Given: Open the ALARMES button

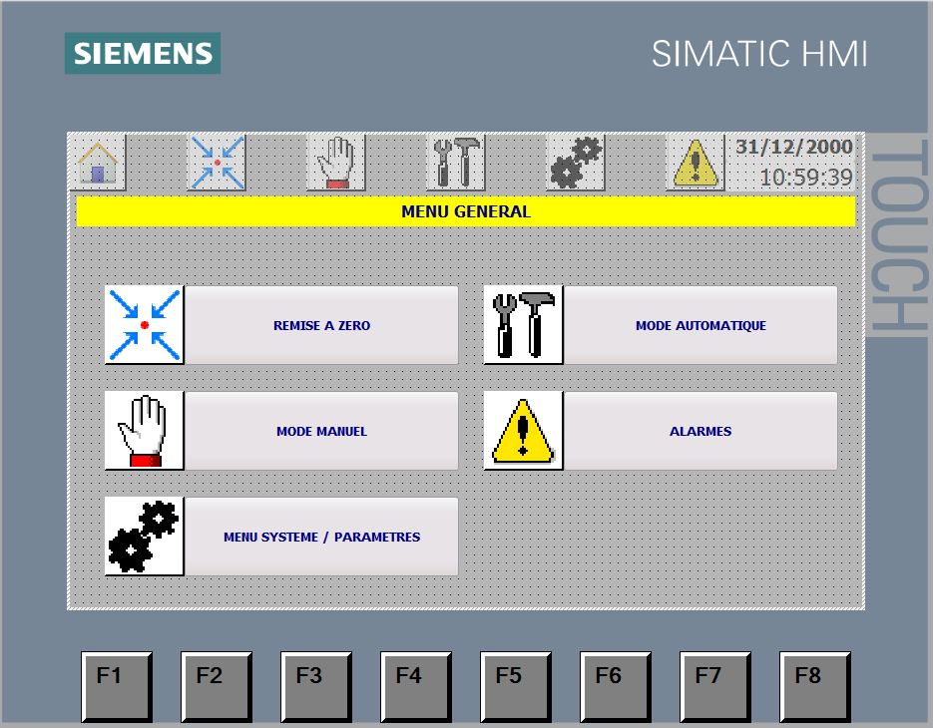Looking at the screenshot, I should (700, 431).
